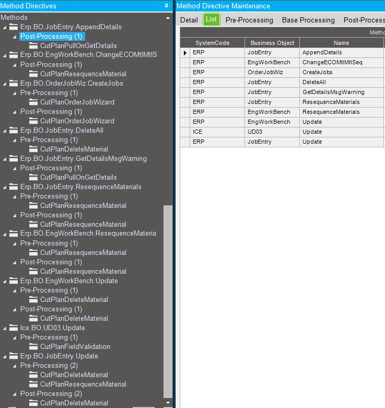Click folder icon of Erp.BO.JobEntry.ResequenceMaterials
Screen dimensions: 385x408
pyautogui.click(x=14, y=187)
